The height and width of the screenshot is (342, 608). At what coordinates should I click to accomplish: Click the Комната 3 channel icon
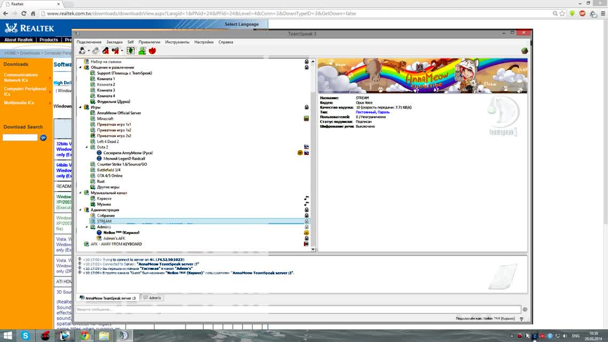point(92,90)
